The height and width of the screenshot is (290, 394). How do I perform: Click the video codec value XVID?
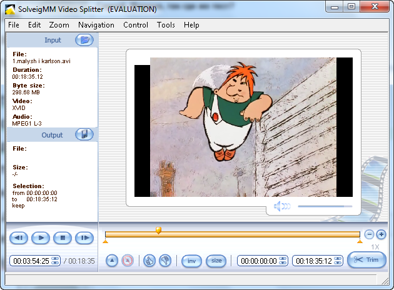[x=19, y=107]
